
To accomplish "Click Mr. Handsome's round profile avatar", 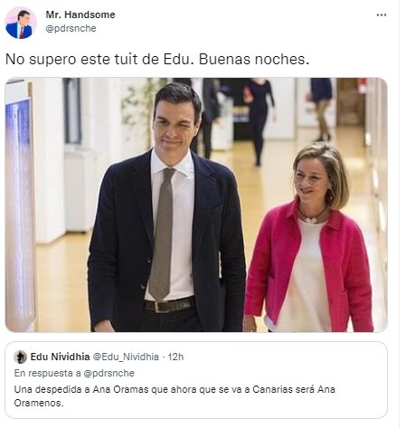I will click(21, 23).
